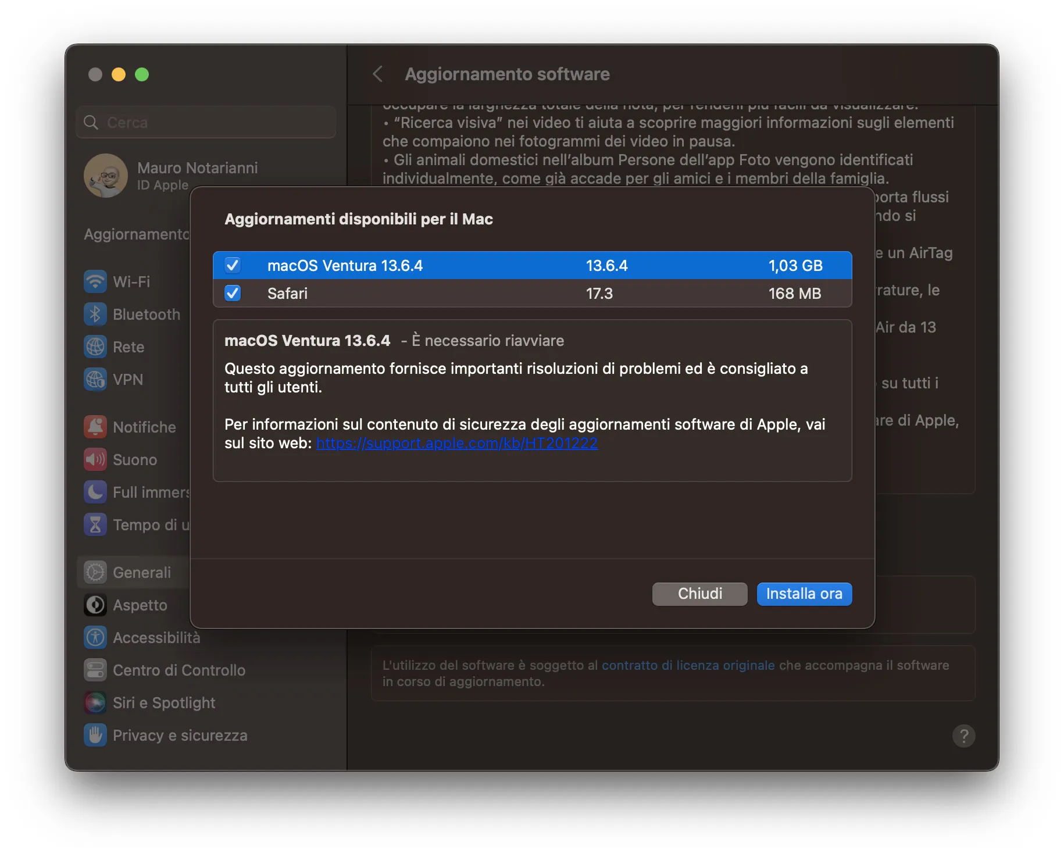Click the Installa ora button
The width and height of the screenshot is (1064, 857).
[x=805, y=594]
